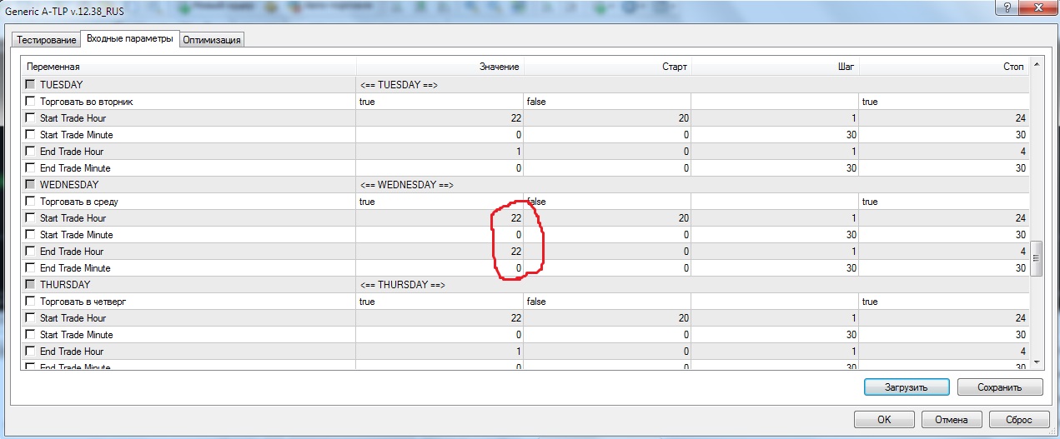This screenshot has width=1060, height=439.
Task: Click the Стоп column header
Action: coord(944,67)
